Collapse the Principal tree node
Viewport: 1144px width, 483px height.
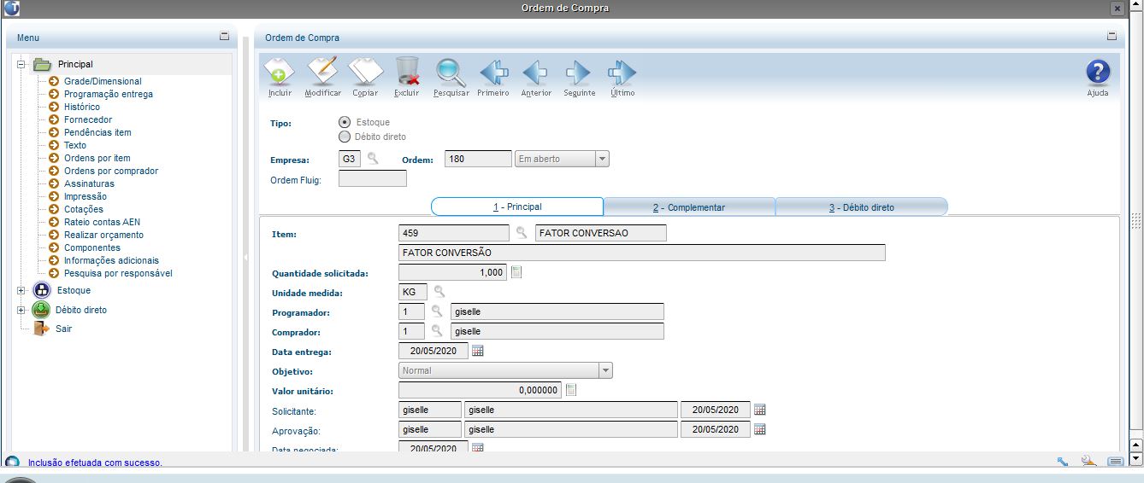point(21,64)
